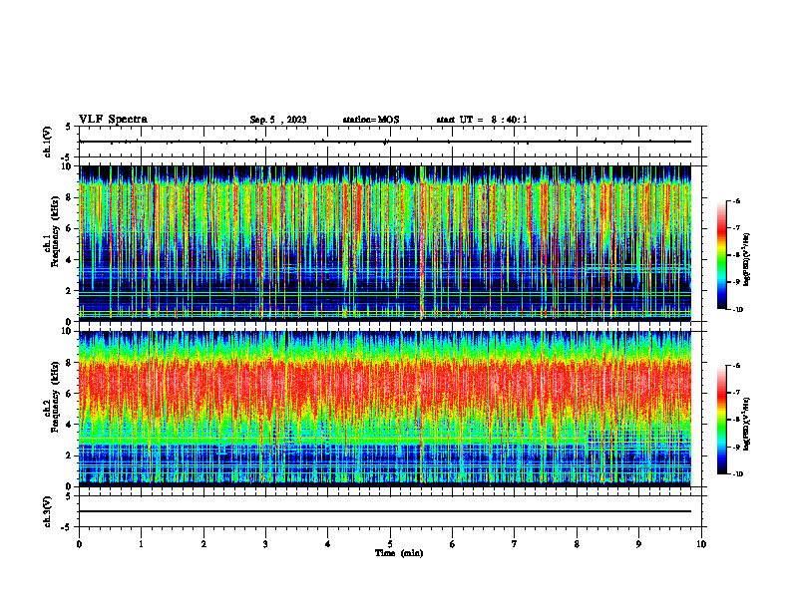Click the ch.2 spectrogram color scale bar
This screenshot has height=610, width=790.
(x=721, y=420)
